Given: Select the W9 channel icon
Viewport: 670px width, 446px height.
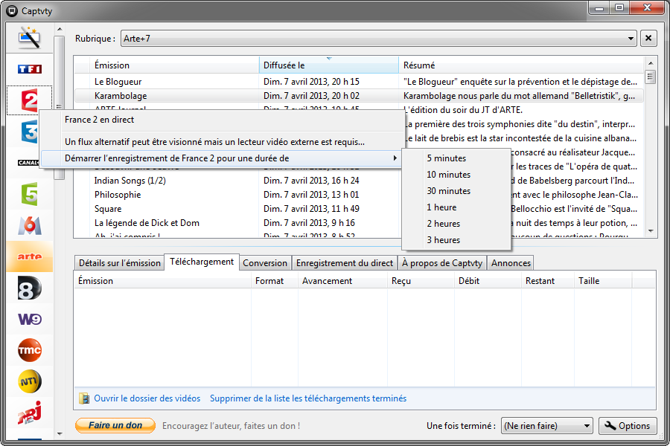Looking at the screenshot, I should [30, 319].
